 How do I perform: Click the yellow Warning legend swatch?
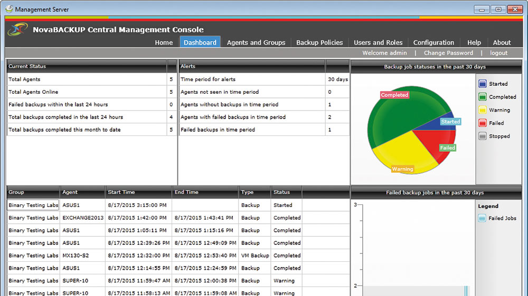[x=482, y=110]
